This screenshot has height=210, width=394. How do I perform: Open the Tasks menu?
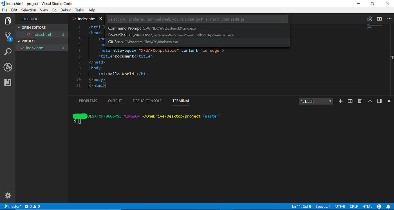(x=79, y=10)
